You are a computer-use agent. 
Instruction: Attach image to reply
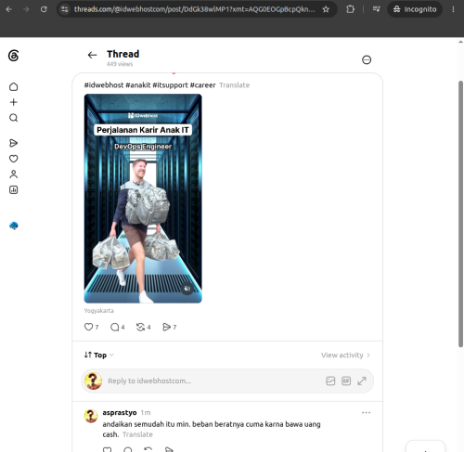(x=330, y=381)
